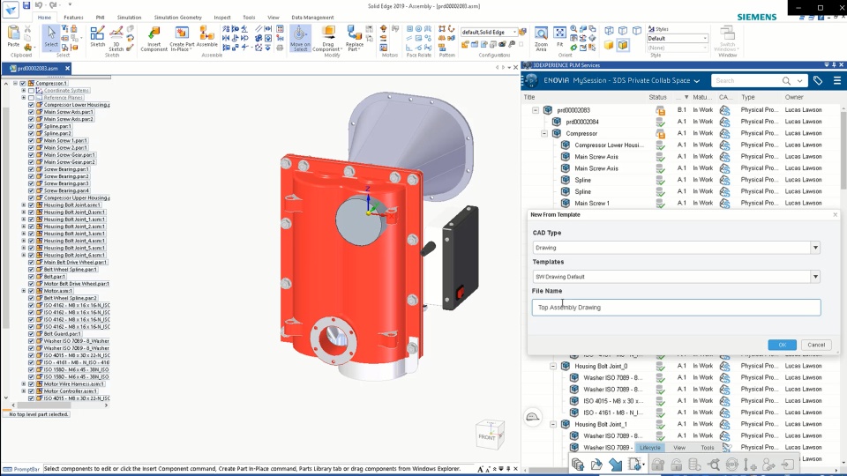Click the hard hat round icon
The width and height of the screenshot is (847, 476).
pos(533,417)
